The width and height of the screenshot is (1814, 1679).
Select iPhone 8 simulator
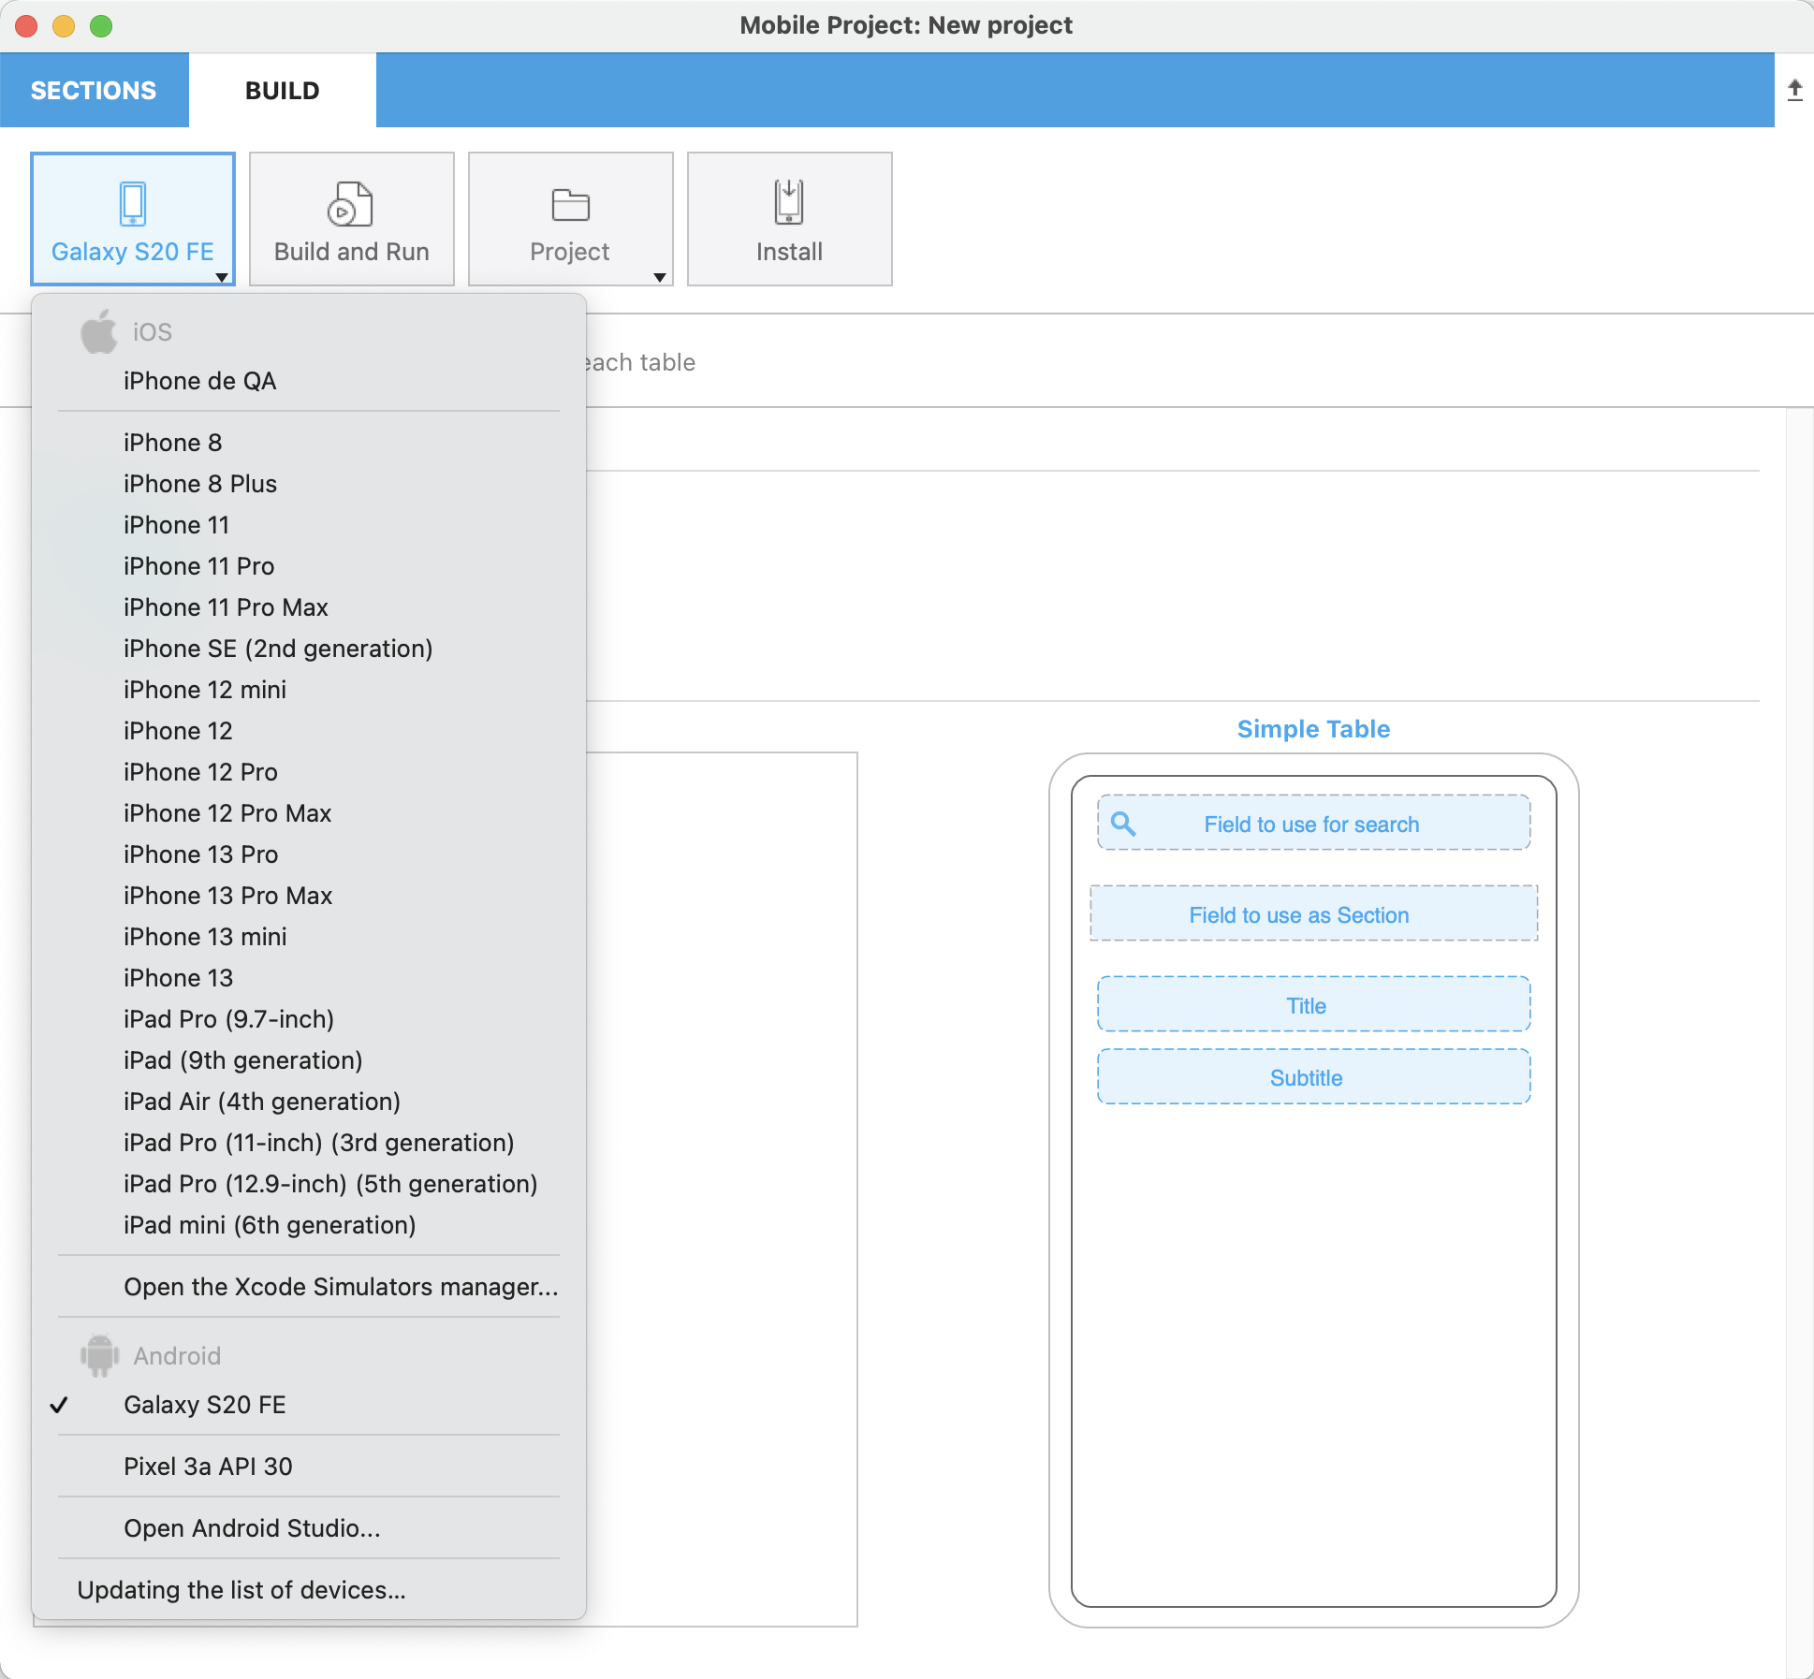pyautogui.click(x=309, y=443)
